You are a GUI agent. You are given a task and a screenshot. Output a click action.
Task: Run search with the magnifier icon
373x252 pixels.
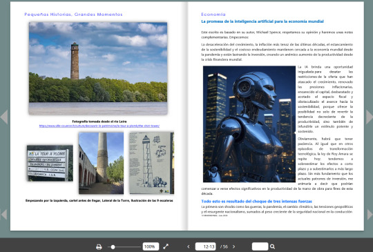point(273,246)
